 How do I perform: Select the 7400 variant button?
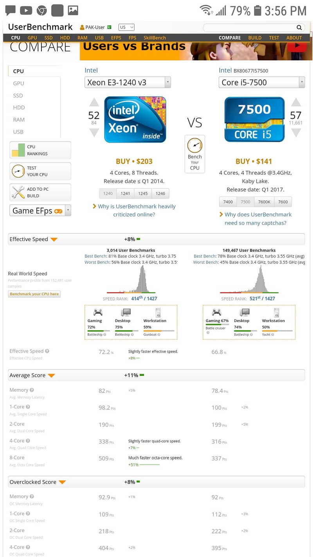[x=228, y=202]
